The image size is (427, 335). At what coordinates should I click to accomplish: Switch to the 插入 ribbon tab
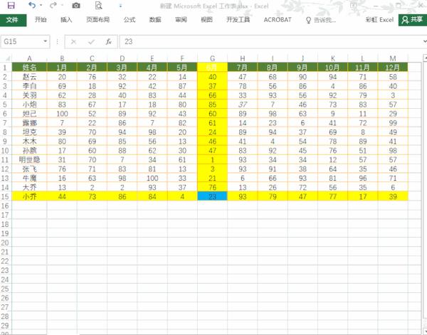pyautogui.click(x=66, y=20)
